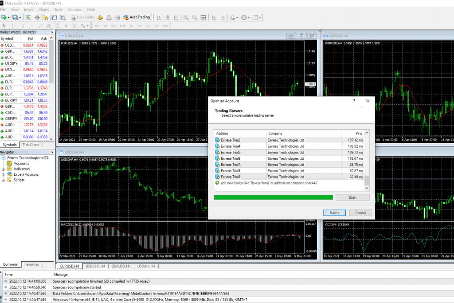Select the crosshair tool
This screenshot has width=454, height=303.
(x=13, y=26)
